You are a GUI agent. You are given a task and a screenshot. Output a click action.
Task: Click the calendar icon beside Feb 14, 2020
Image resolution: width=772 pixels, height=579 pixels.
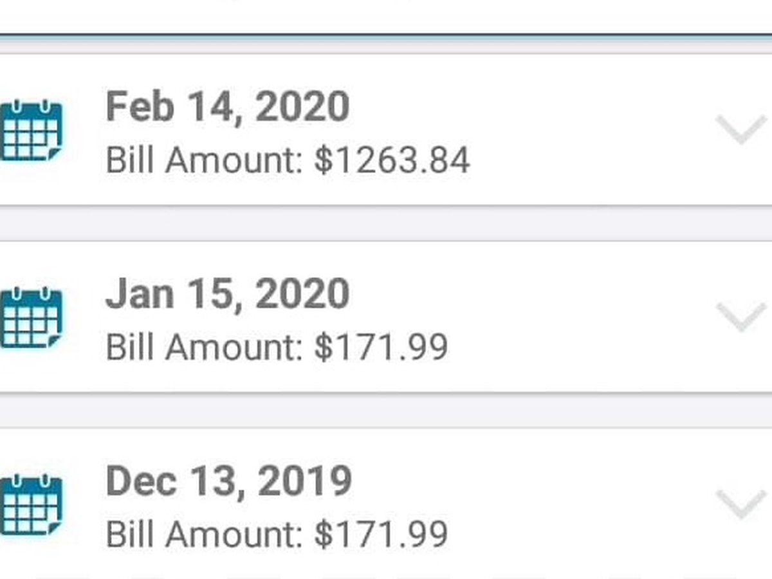coord(31,131)
